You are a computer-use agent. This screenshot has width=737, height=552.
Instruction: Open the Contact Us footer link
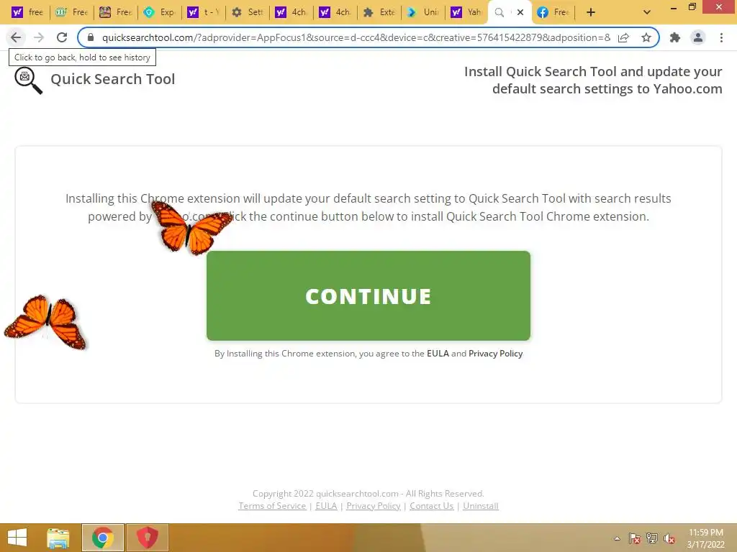coord(432,506)
